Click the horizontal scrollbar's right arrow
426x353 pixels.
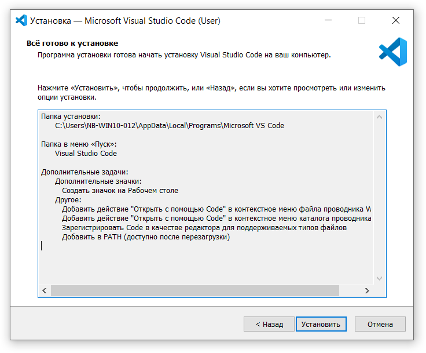367,290
